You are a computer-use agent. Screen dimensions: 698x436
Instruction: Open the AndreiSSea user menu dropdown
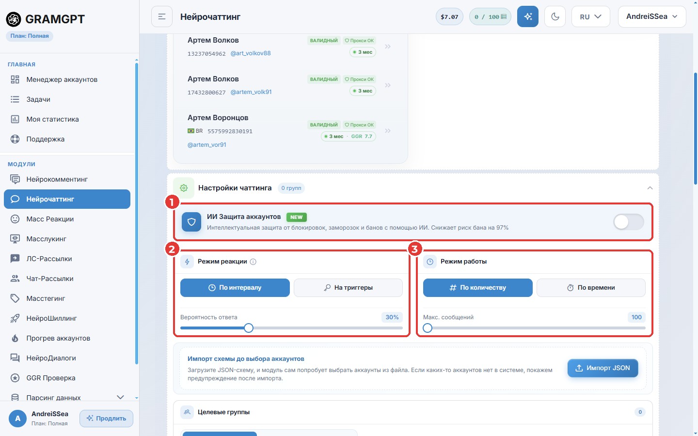coord(652,16)
